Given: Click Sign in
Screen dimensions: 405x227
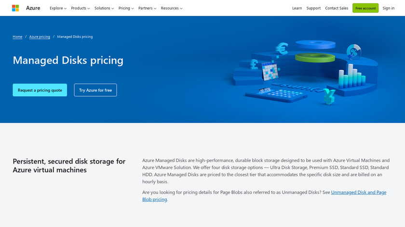Looking at the screenshot, I should coord(389,8).
